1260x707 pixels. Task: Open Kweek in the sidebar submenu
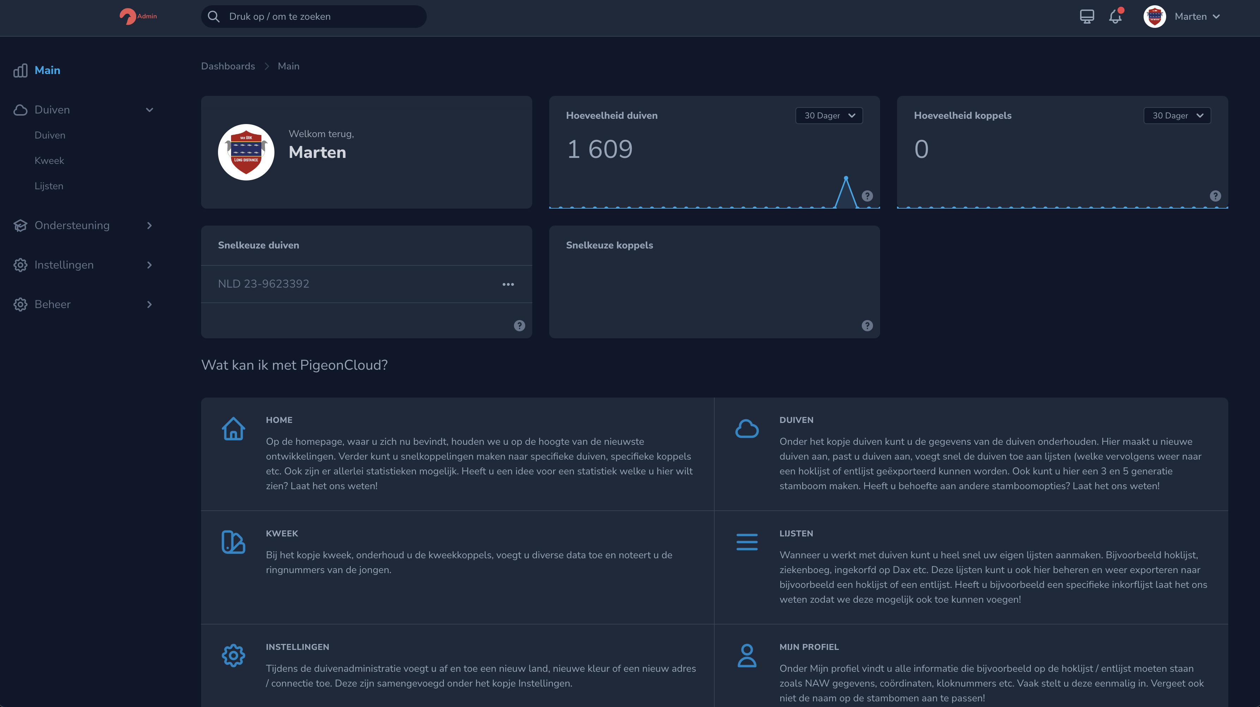[x=49, y=161]
